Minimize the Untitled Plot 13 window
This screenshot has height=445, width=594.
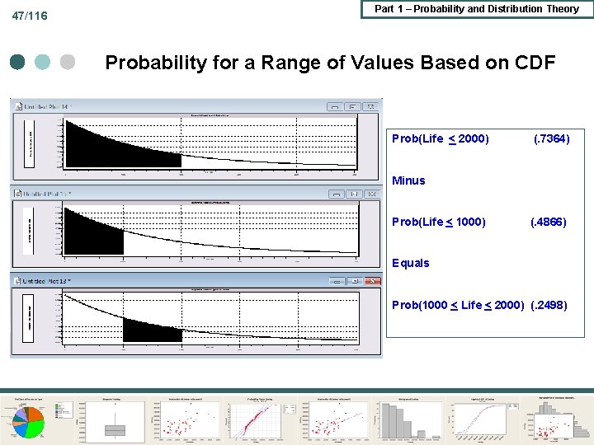tap(337, 281)
